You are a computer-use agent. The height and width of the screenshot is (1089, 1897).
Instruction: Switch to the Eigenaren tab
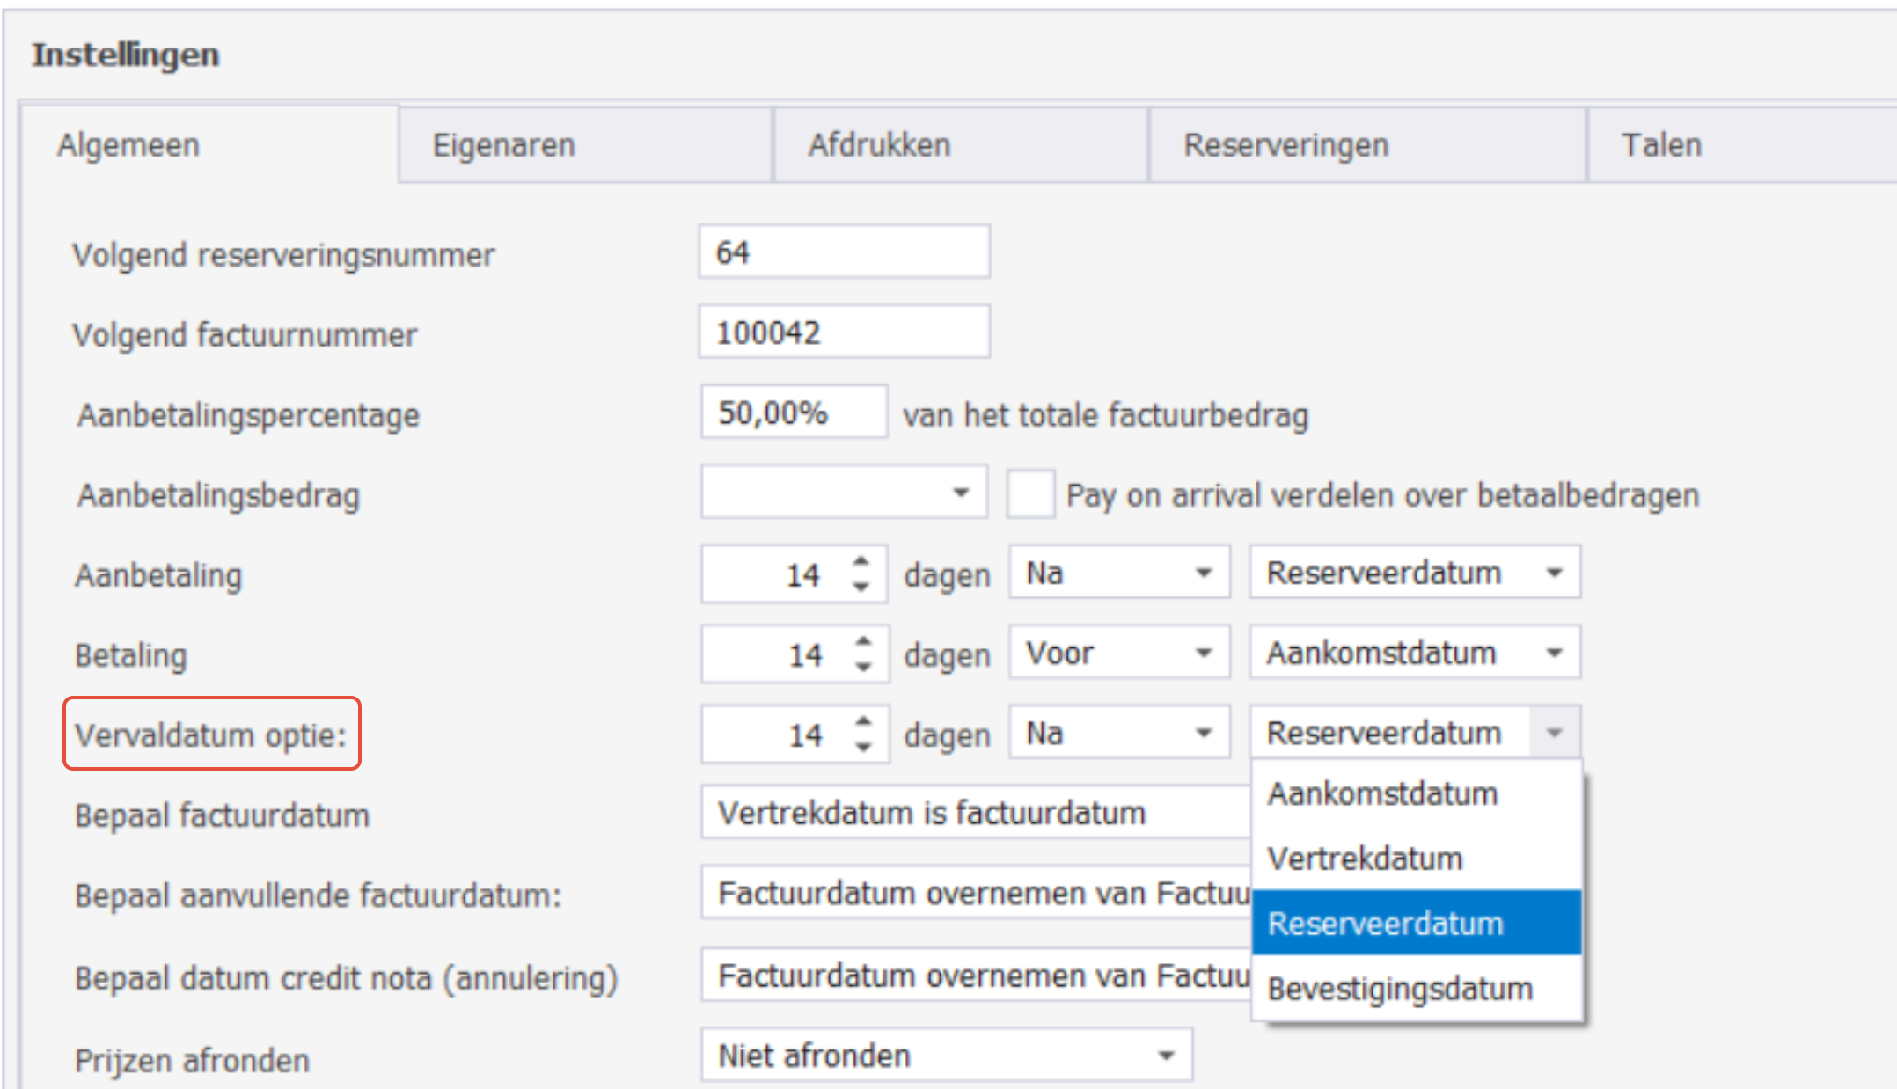pyautogui.click(x=503, y=145)
